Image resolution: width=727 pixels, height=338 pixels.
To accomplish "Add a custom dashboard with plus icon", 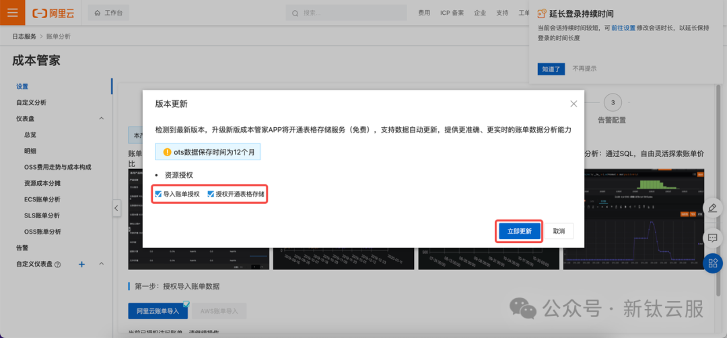I will click(x=81, y=265).
